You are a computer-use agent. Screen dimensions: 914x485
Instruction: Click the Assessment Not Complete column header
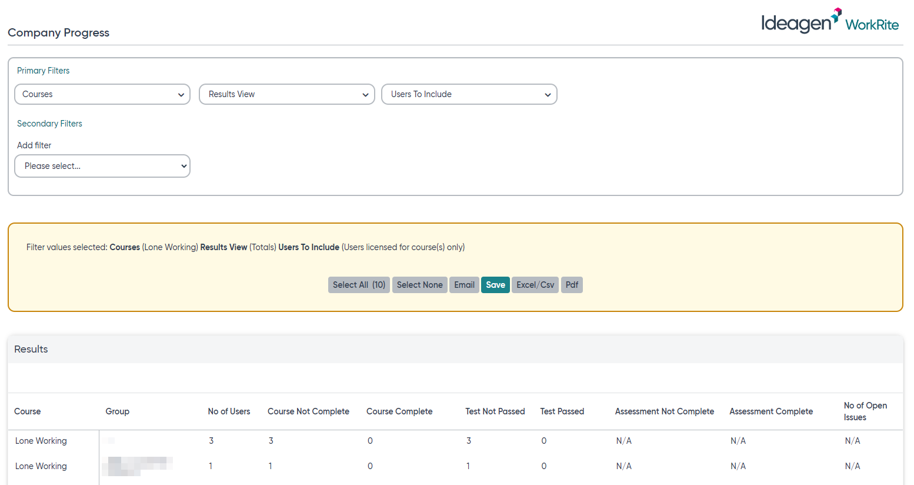coord(665,411)
